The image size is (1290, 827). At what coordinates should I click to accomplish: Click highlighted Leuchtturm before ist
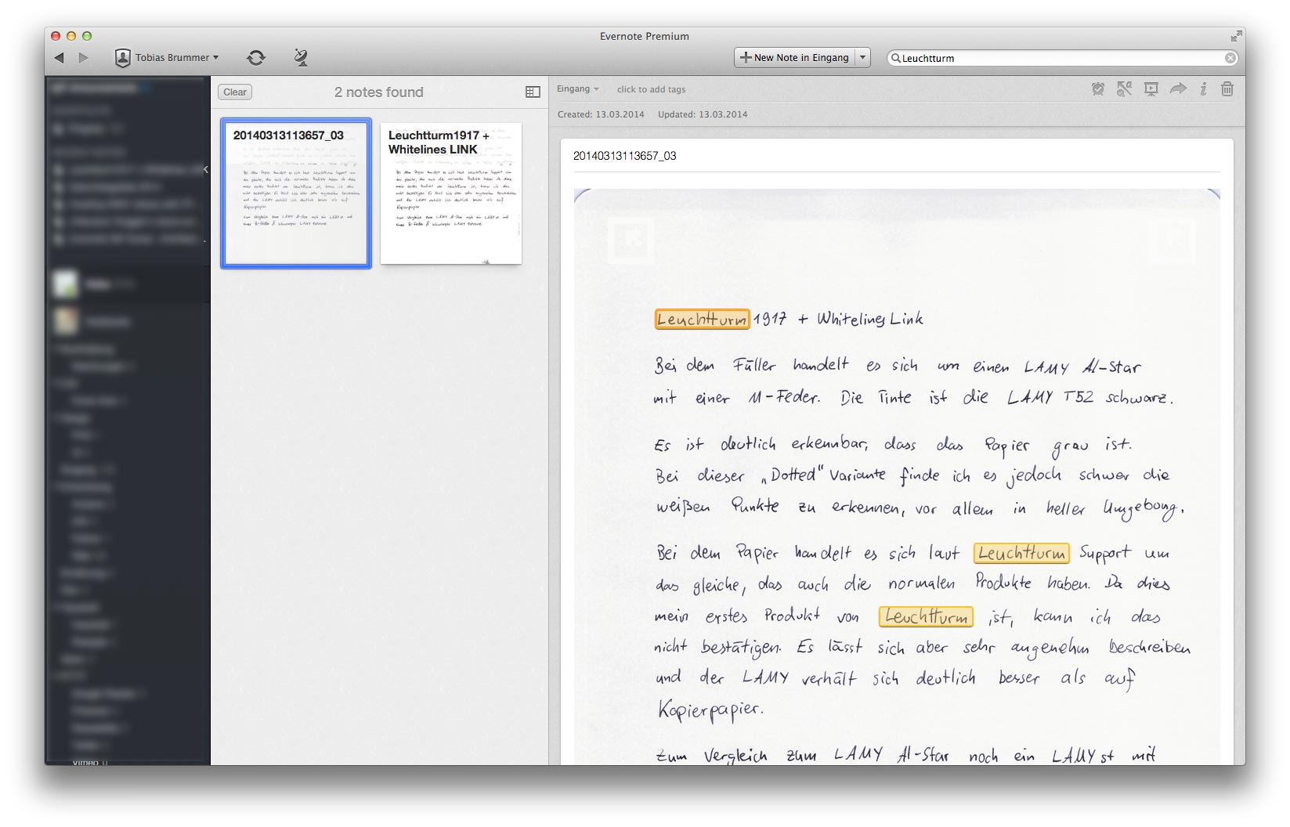pyautogui.click(x=926, y=617)
